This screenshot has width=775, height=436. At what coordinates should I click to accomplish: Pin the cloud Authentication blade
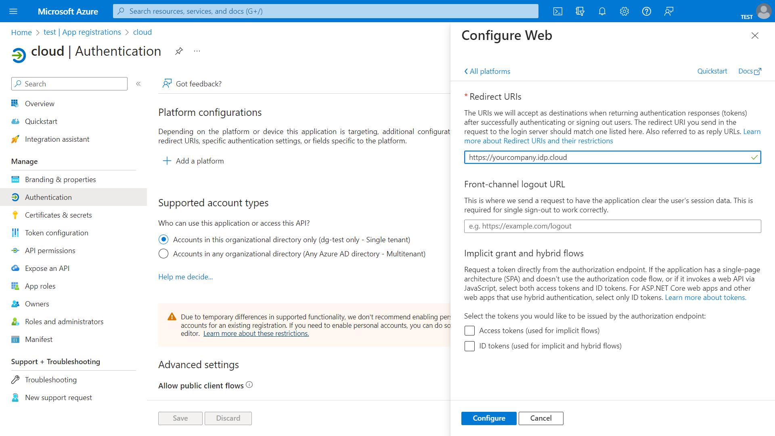[x=179, y=51]
